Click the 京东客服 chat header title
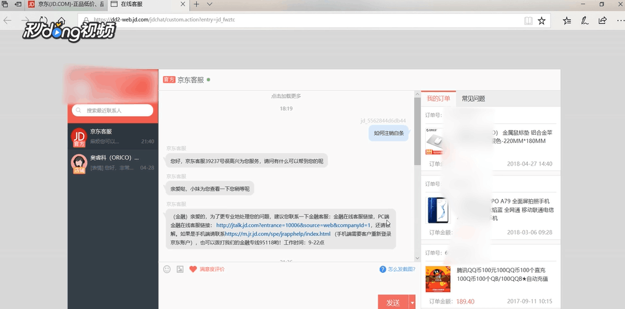Image resolution: width=625 pixels, height=309 pixels. tap(191, 80)
